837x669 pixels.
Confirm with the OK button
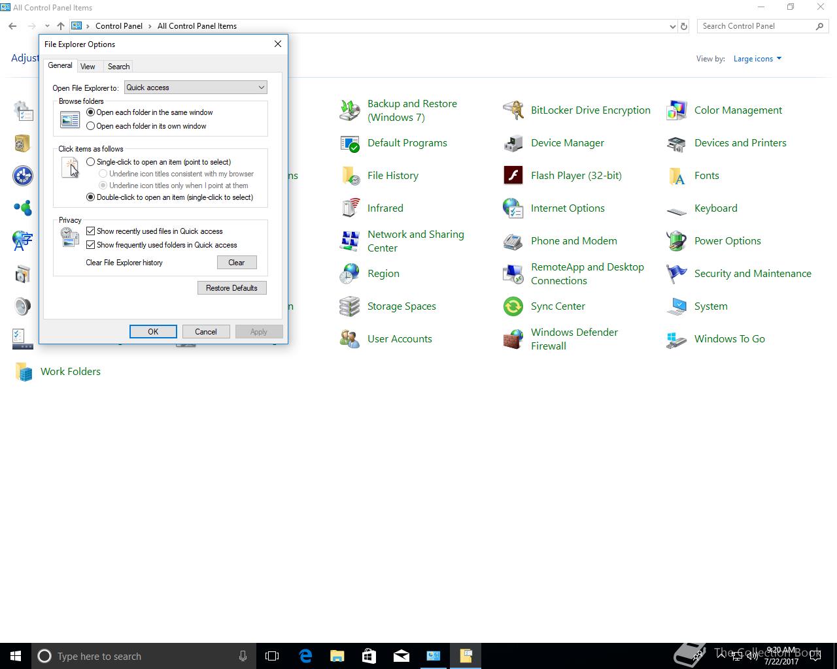pyautogui.click(x=153, y=332)
